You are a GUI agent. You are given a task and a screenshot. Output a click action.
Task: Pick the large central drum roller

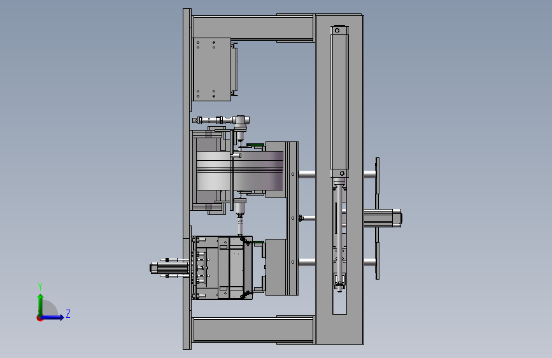point(240,171)
